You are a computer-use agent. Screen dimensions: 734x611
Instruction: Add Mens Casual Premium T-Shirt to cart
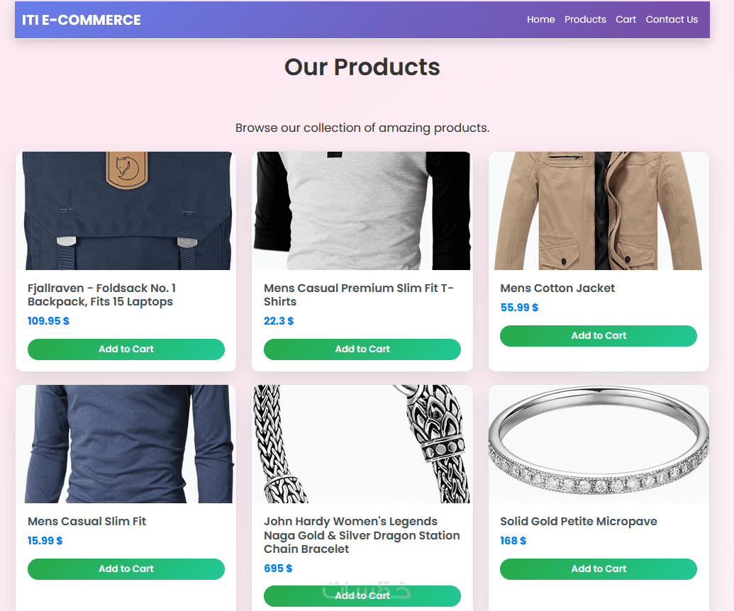[x=362, y=349]
